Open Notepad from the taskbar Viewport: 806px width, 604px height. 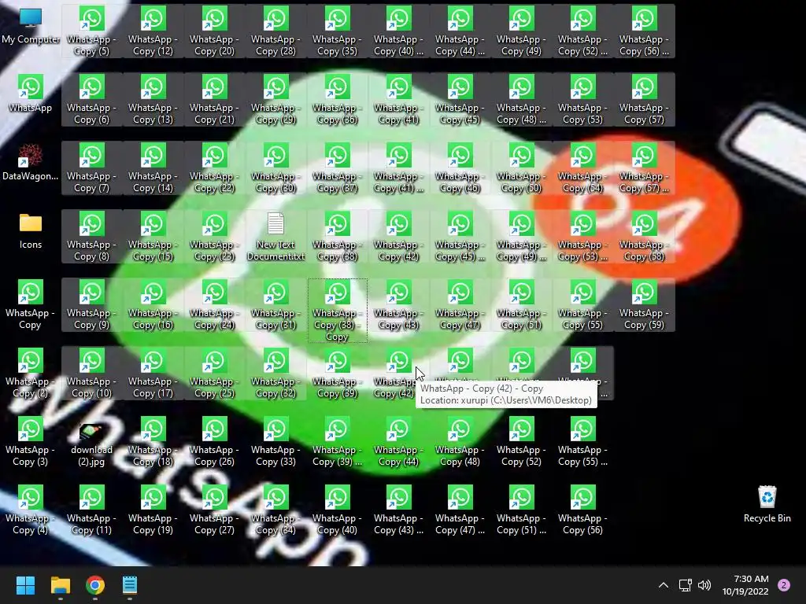click(x=130, y=585)
